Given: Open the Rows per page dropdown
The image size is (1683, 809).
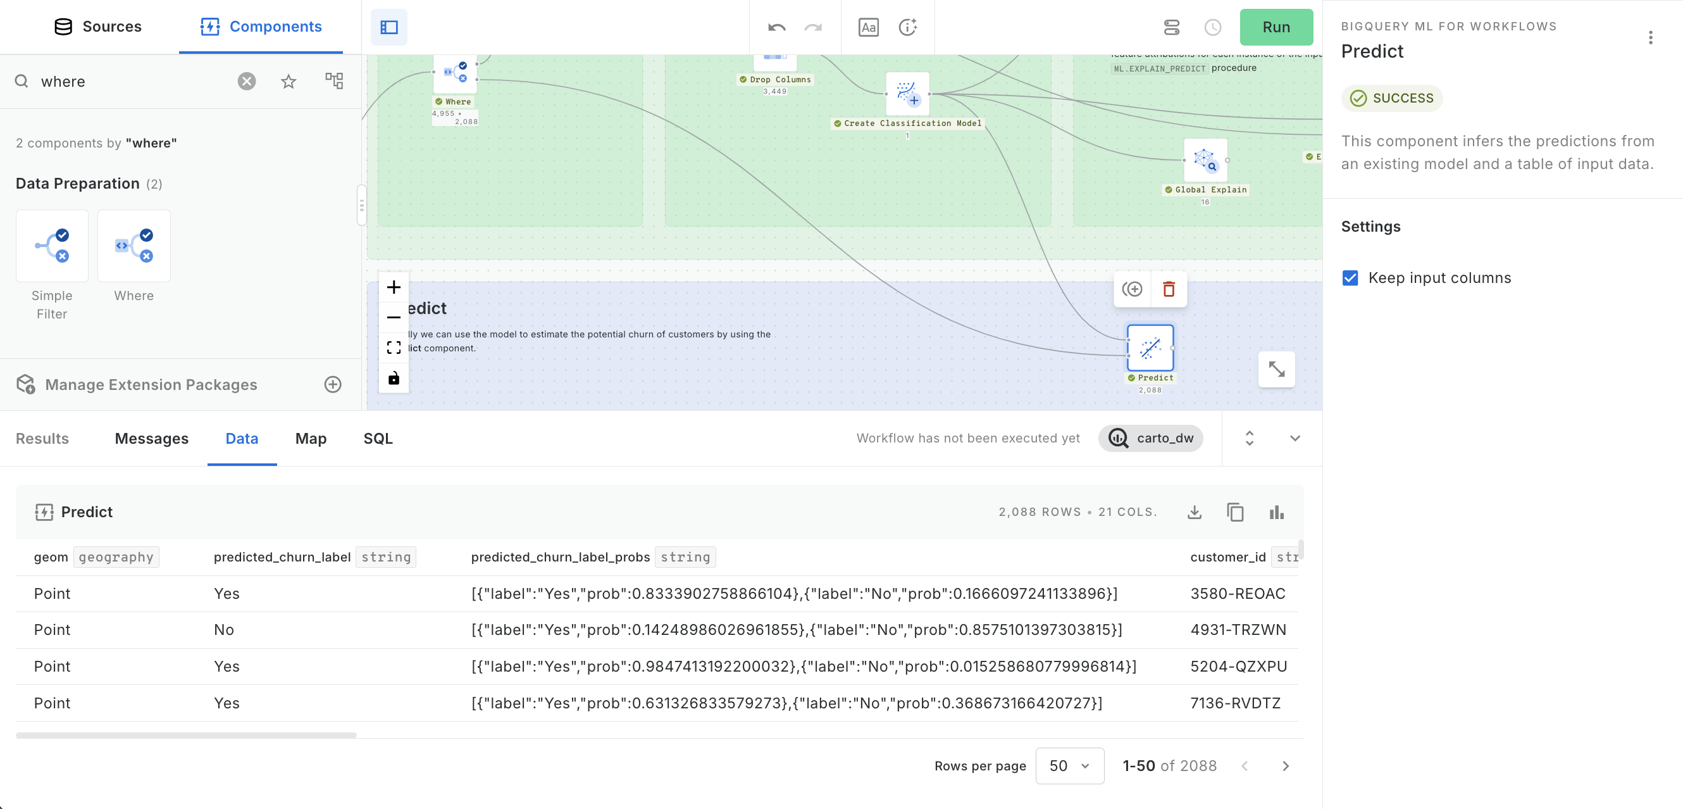Looking at the screenshot, I should tap(1069, 766).
